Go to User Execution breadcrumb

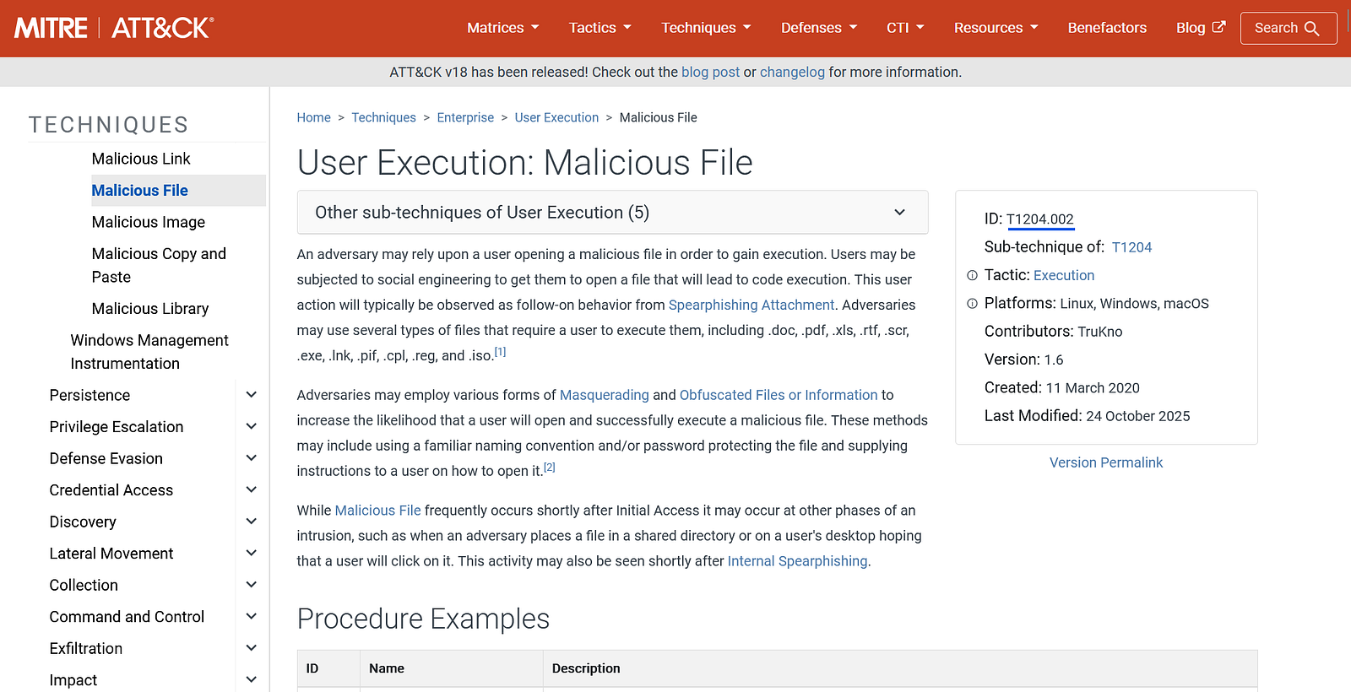[556, 117]
